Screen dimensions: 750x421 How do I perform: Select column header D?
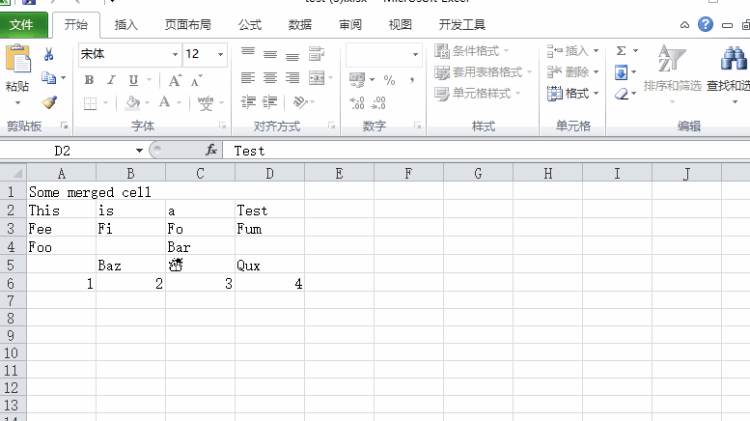(x=269, y=174)
